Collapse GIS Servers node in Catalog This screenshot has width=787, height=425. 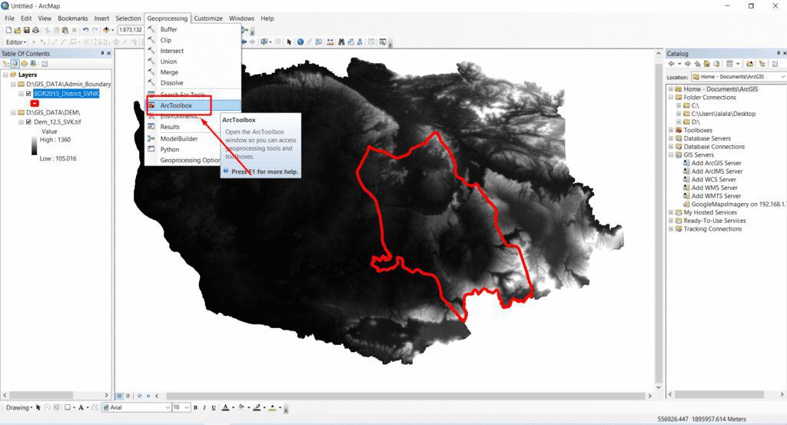[671, 155]
